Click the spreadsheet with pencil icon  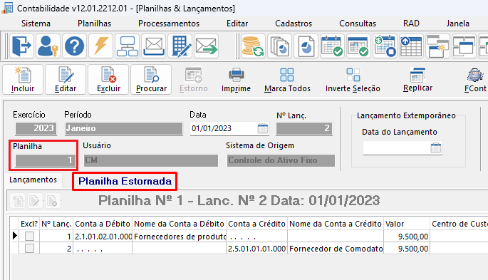[180, 46]
